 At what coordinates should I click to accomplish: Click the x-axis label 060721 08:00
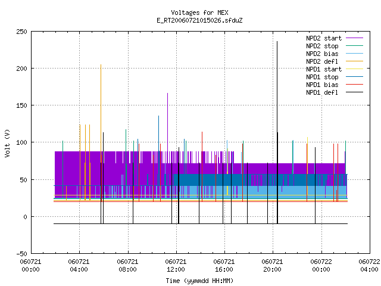point(127,266)
